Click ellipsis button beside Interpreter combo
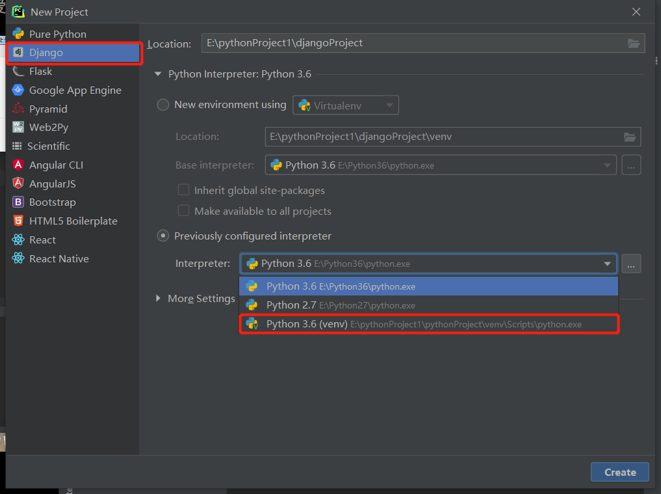This screenshot has height=494, width=661. pyautogui.click(x=630, y=264)
